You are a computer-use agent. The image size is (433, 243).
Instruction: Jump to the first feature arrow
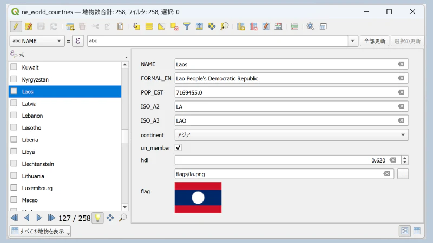tap(15, 218)
